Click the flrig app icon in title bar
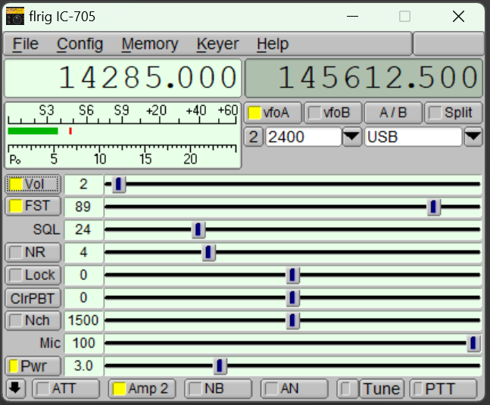The image size is (490, 405). pyautogui.click(x=15, y=16)
